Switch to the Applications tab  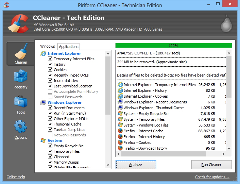click(69, 47)
